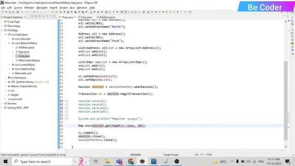Collapse the com.ManyToMany package

pos(9,43)
